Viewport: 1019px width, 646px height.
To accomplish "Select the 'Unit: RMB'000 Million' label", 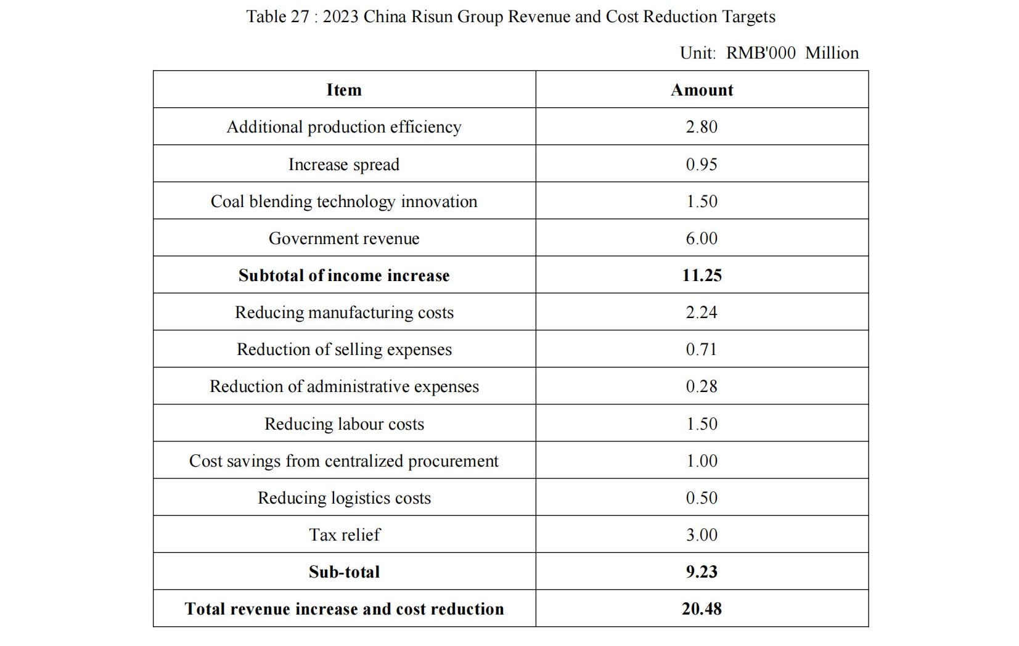I will 769,53.
